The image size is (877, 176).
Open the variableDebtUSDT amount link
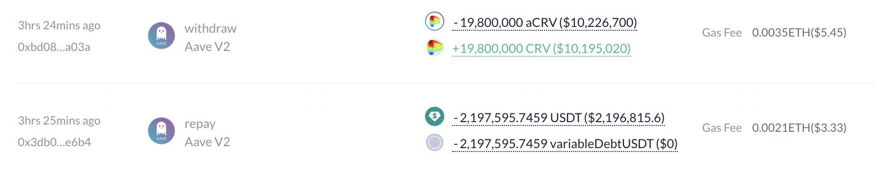click(x=565, y=144)
